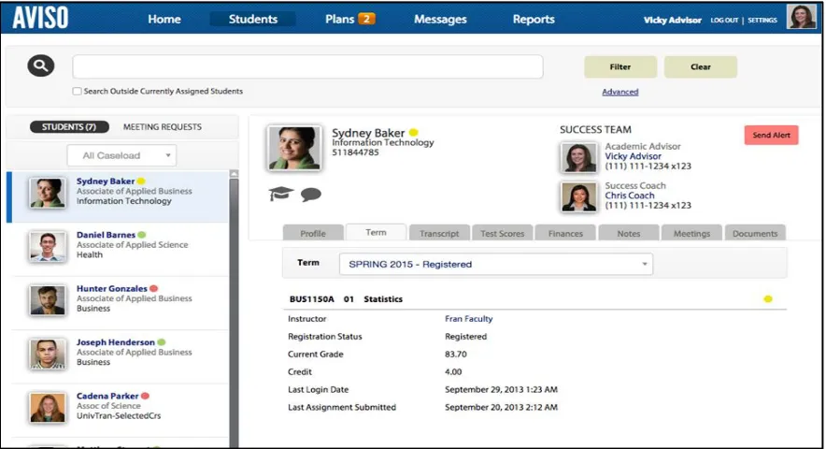Click the magnifying glass search icon
Screen dimensions: 826x449
[x=41, y=66]
